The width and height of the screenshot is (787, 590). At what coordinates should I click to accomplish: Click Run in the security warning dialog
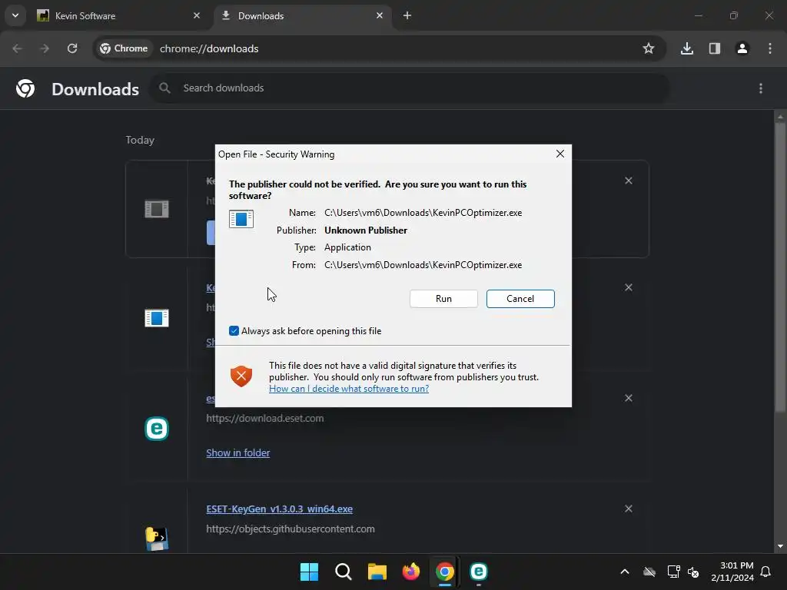[x=443, y=299]
